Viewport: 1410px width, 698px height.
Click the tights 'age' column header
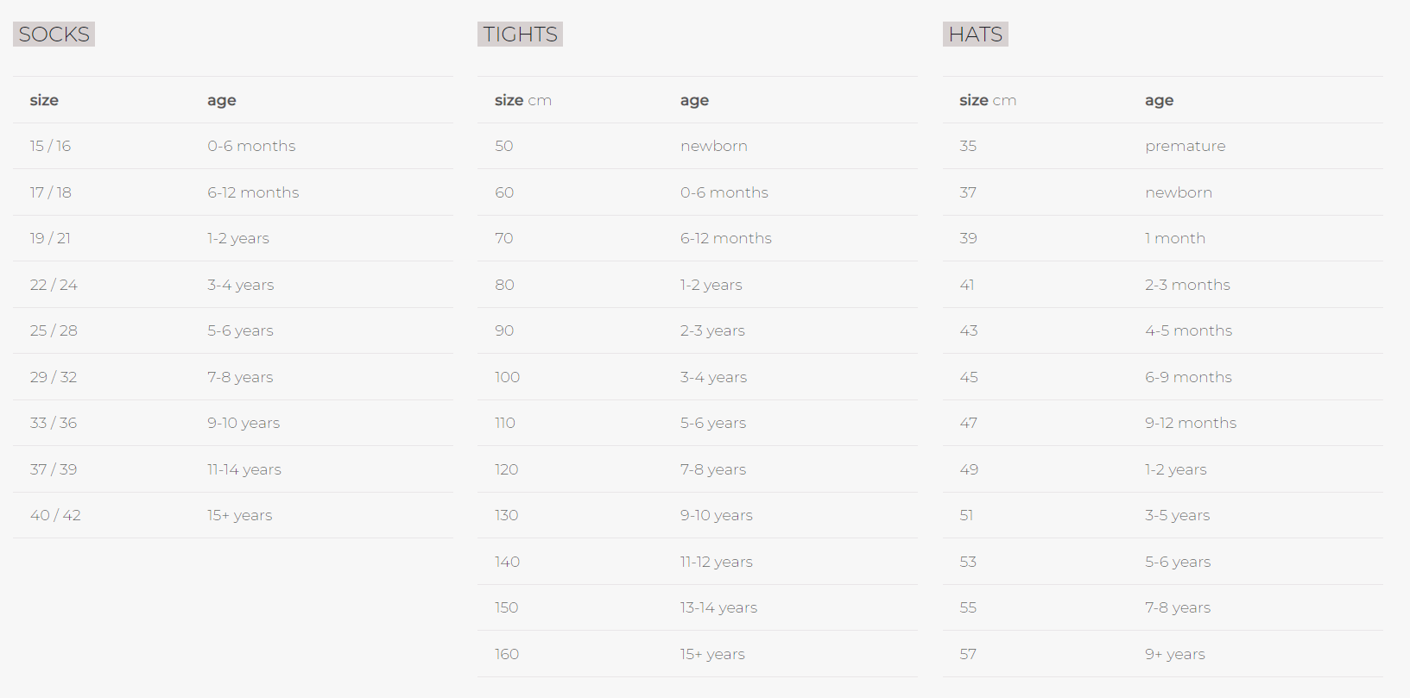pyautogui.click(x=694, y=100)
